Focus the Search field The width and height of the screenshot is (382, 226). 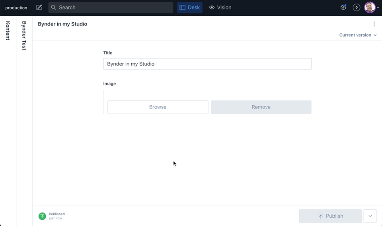click(x=111, y=7)
